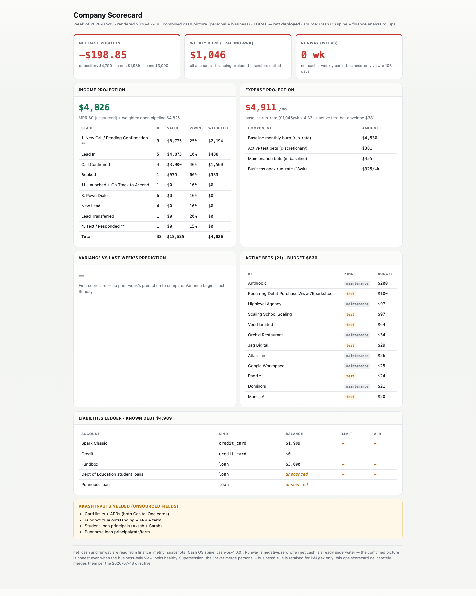The image size is (476, 596).
Task: Click the maintenance tag beside Anthropic
Action: pos(357,284)
